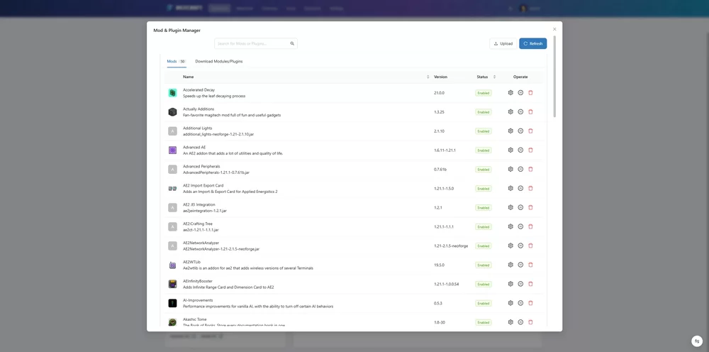
Task: Sort the table by Name column arrows
Action: pos(428,77)
